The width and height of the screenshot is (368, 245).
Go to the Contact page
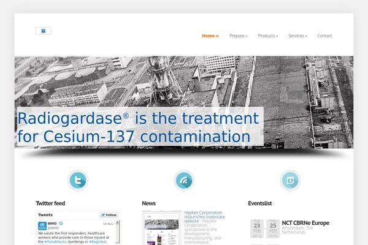pyautogui.click(x=324, y=36)
